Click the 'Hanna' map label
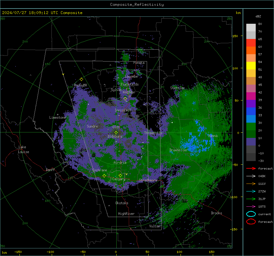This screenshot has width=274, height=256. point(213,136)
